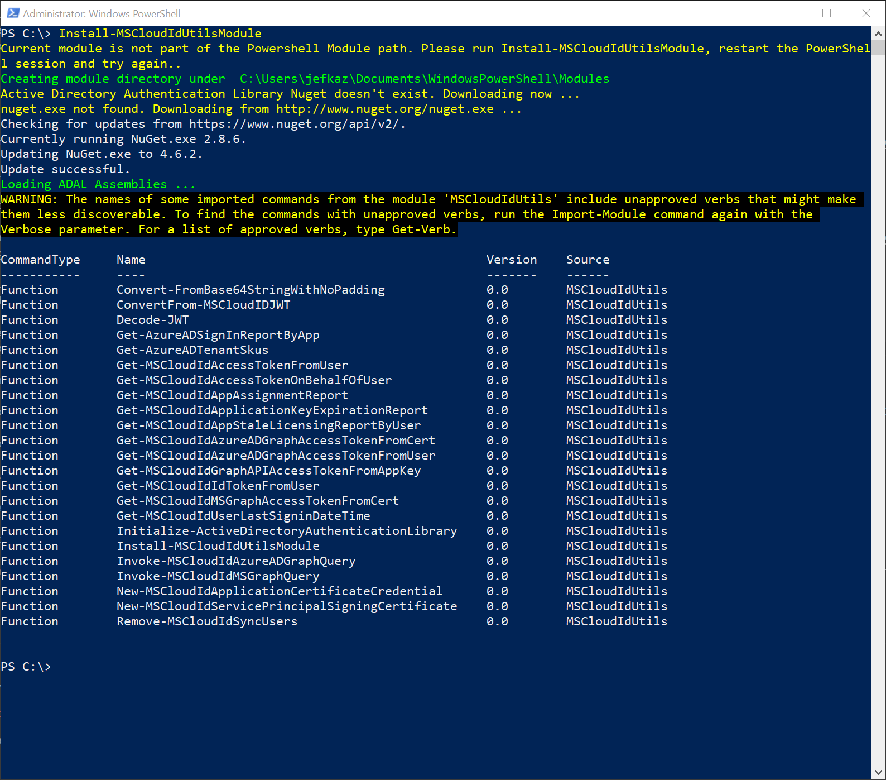886x780 pixels.
Task: Click Install-MSCloudIdUtilsModule in the function table
Action: point(218,546)
